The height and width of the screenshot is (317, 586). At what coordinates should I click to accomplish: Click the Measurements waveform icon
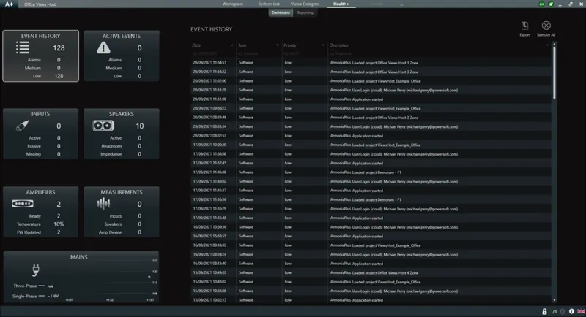tap(103, 203)
